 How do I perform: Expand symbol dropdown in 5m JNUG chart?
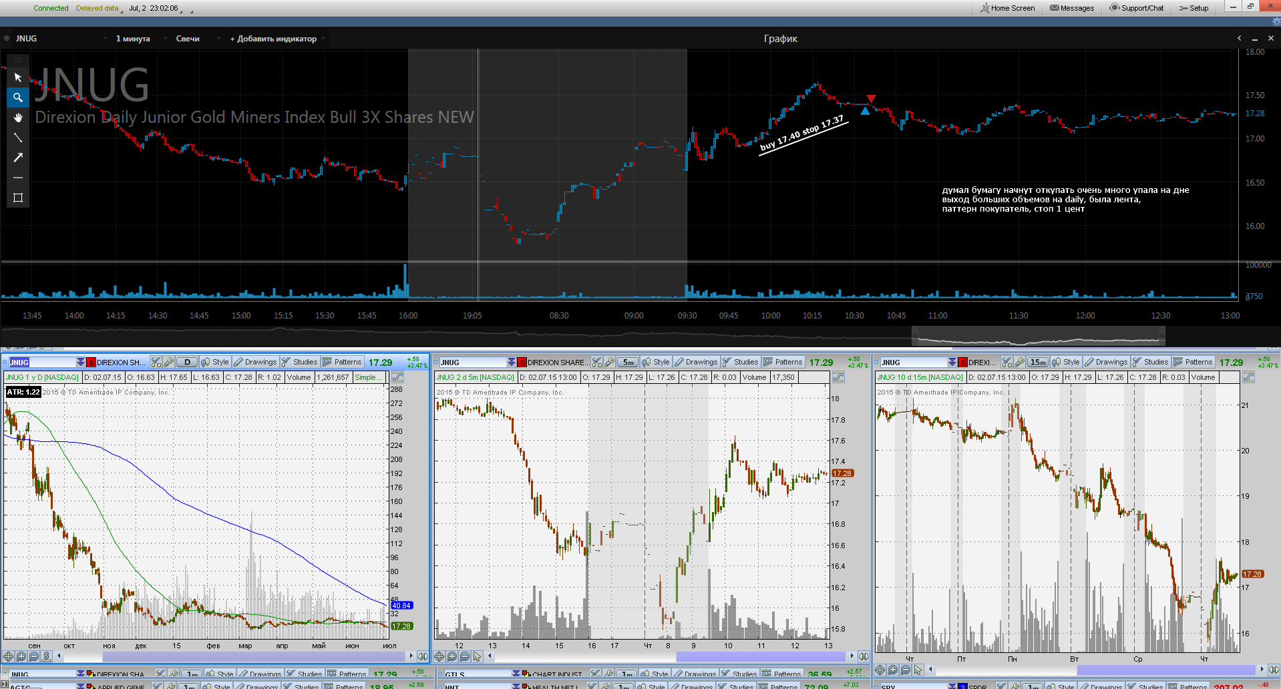pyautogui.click(x=511, y=362)
